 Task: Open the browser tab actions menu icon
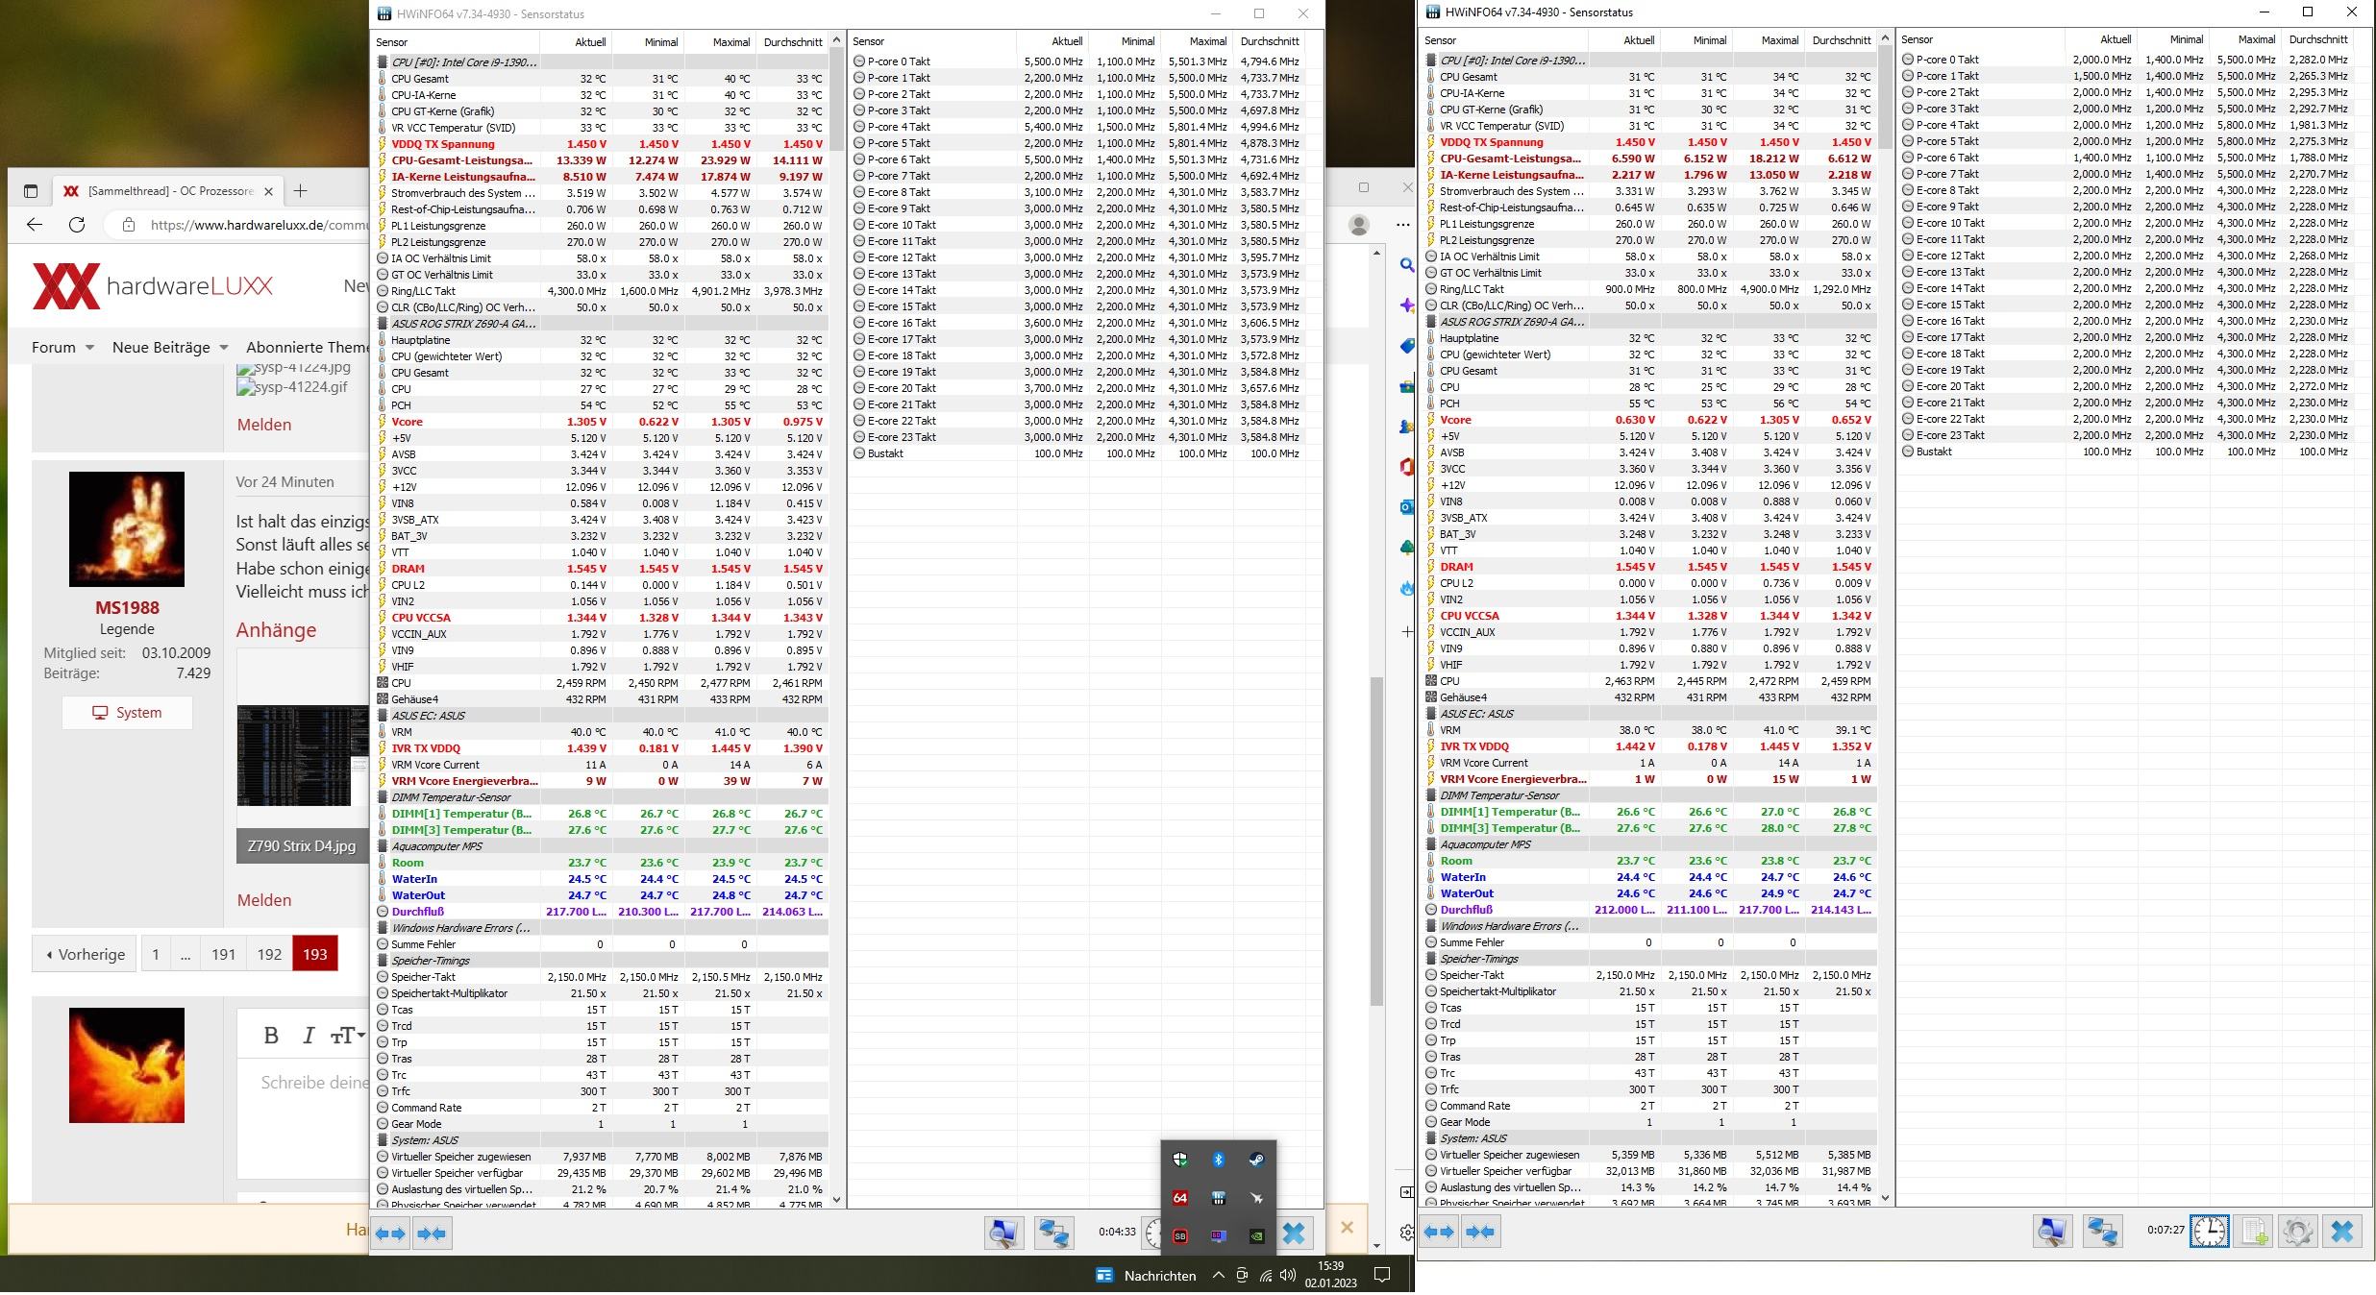point(31,191)
